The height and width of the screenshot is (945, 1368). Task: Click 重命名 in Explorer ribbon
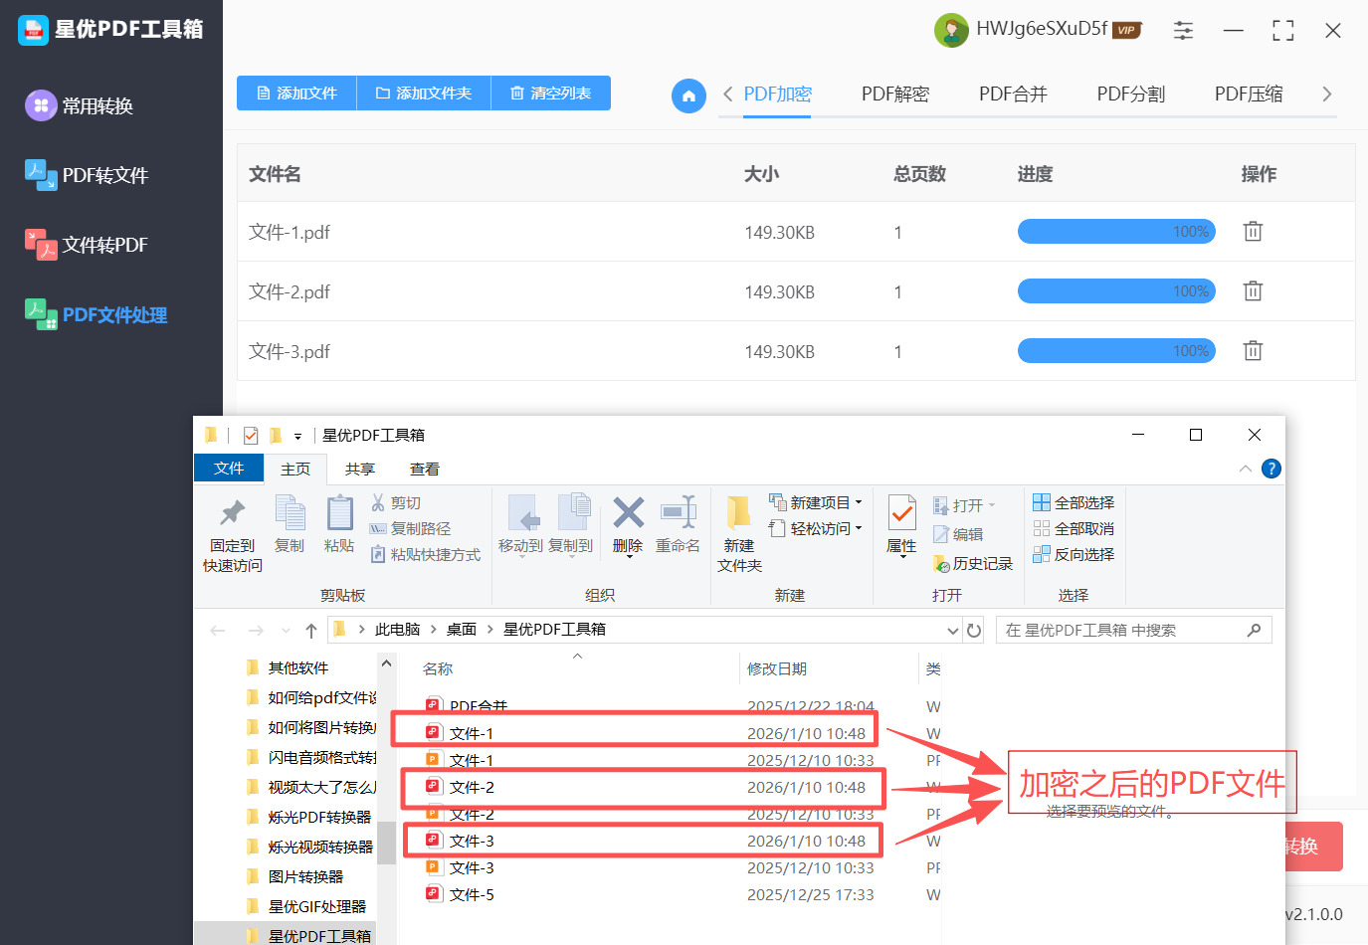point(678,524)
